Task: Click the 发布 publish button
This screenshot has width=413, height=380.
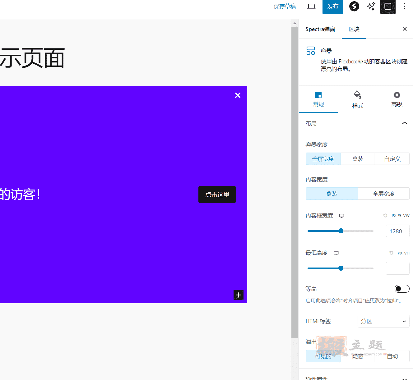Action: click(333, 7)
